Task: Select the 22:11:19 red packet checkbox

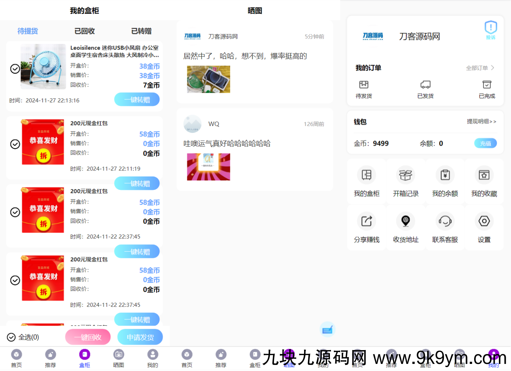Action: [15, 144]
